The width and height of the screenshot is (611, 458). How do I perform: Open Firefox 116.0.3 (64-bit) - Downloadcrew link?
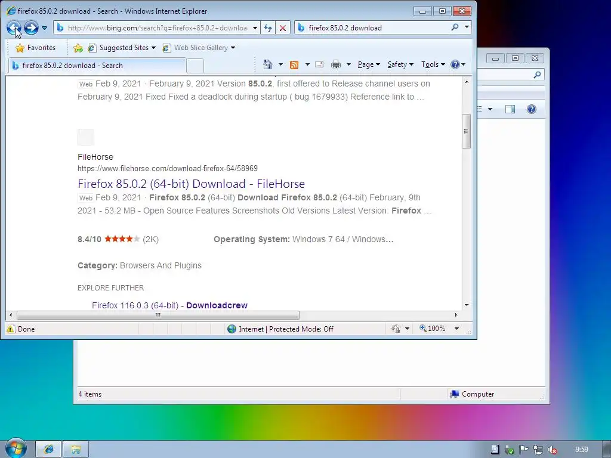coord(169,305)
